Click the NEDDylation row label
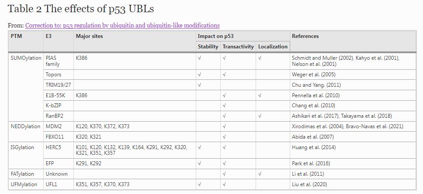Image resolution: width=423 pixels, height=194 pixels. point(26,126)
